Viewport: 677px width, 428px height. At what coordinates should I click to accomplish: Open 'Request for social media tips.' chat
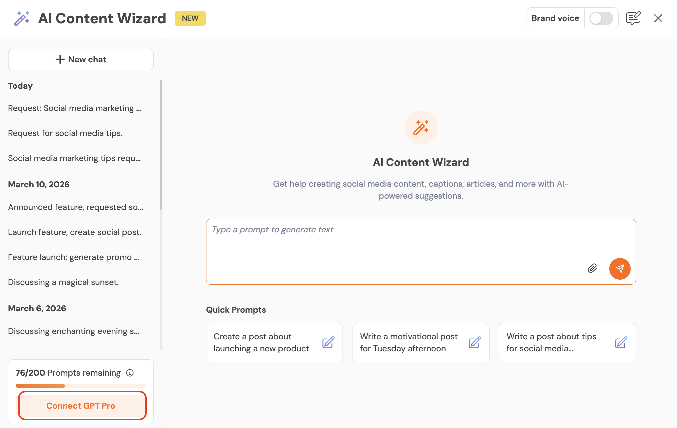[x=65, y=133]
